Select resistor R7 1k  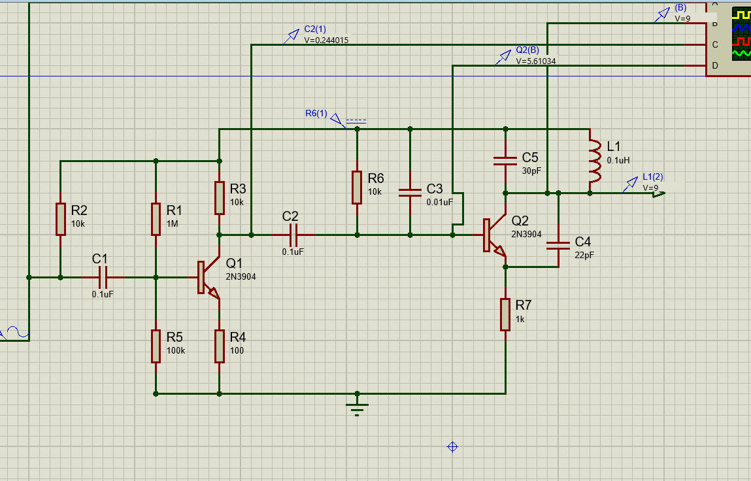coord(504,313)
